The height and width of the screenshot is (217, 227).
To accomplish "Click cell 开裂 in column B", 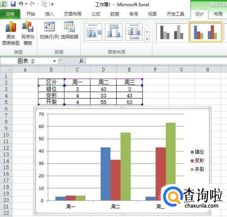I will pos(51,102).
